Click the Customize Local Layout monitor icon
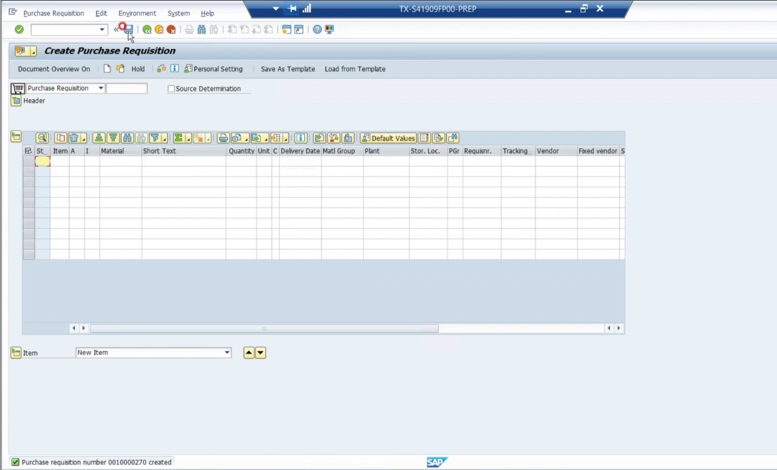 (x=329, y=30)
